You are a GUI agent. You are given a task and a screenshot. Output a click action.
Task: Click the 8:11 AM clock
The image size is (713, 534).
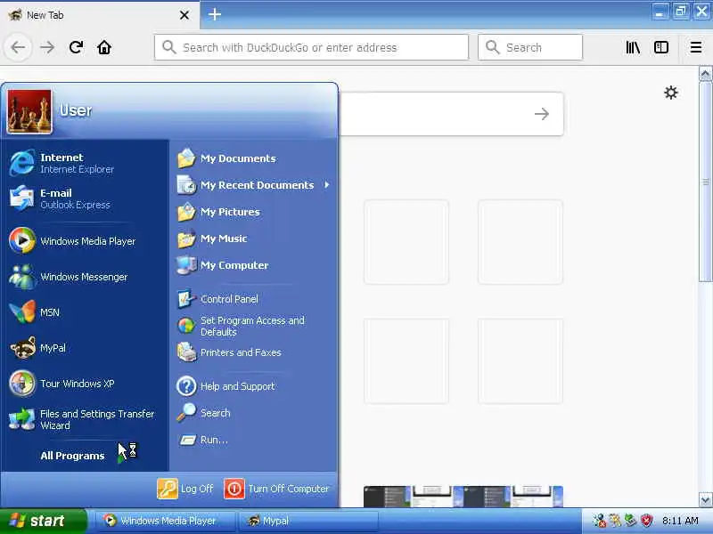tap(680, 521)
